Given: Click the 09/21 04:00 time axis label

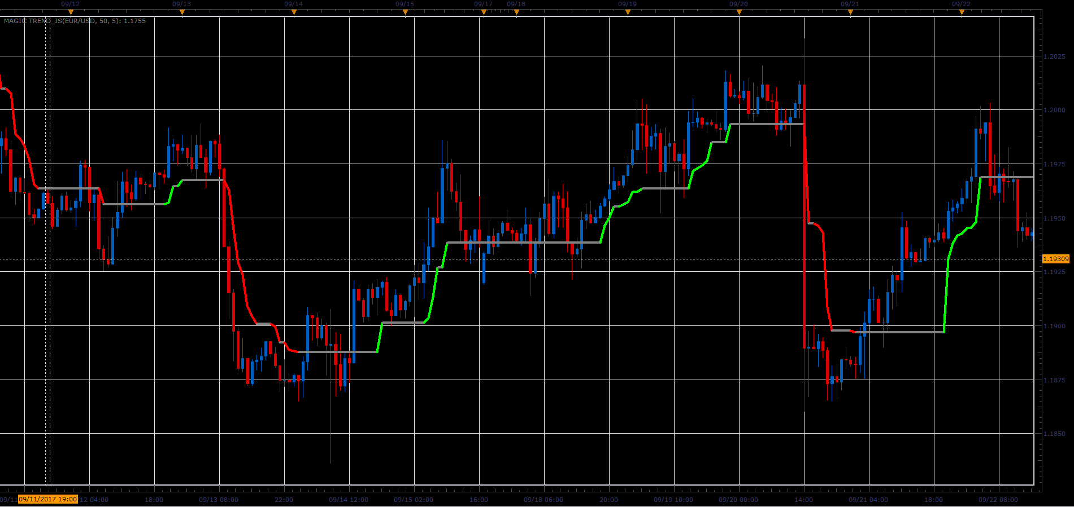Looking at the screenshot, I should tap(868, 500).
